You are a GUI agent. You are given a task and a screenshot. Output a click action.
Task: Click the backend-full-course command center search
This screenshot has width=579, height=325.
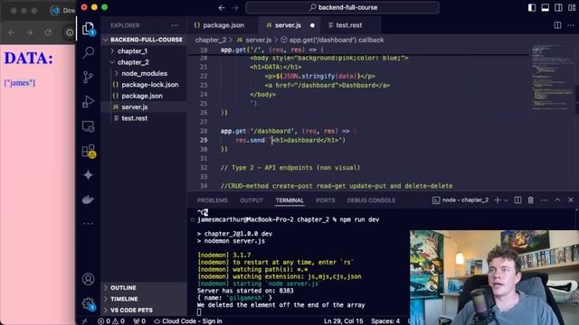[x=343, y=7]
